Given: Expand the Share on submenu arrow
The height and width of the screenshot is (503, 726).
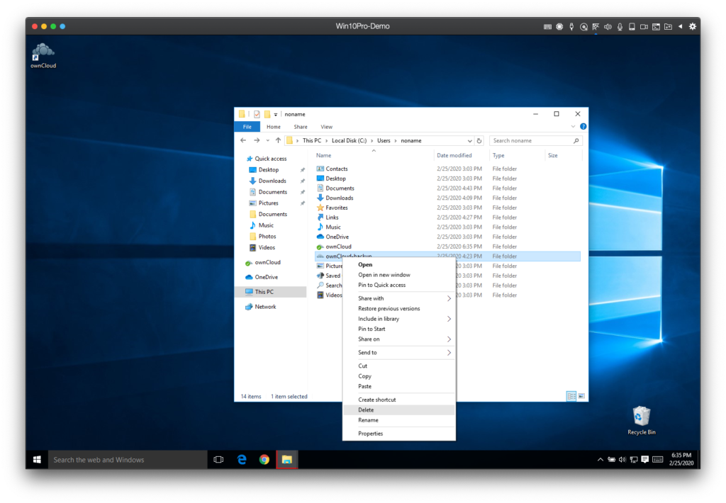Looking at the screenshot, I should coord(449,339).
